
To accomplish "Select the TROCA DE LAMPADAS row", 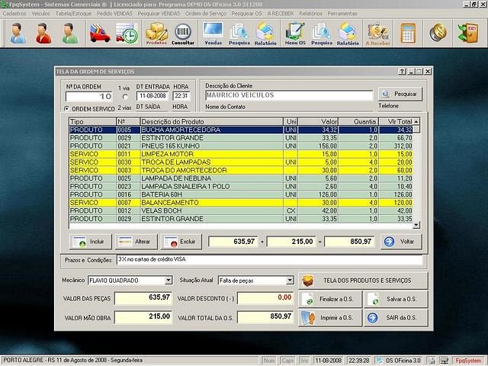I will pos(241,162).
